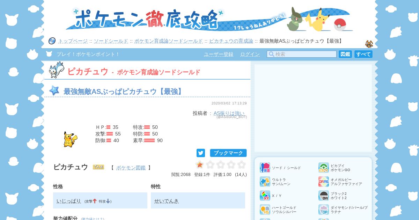
Task: Click the first rating star
Action: [x=200, y=164]
